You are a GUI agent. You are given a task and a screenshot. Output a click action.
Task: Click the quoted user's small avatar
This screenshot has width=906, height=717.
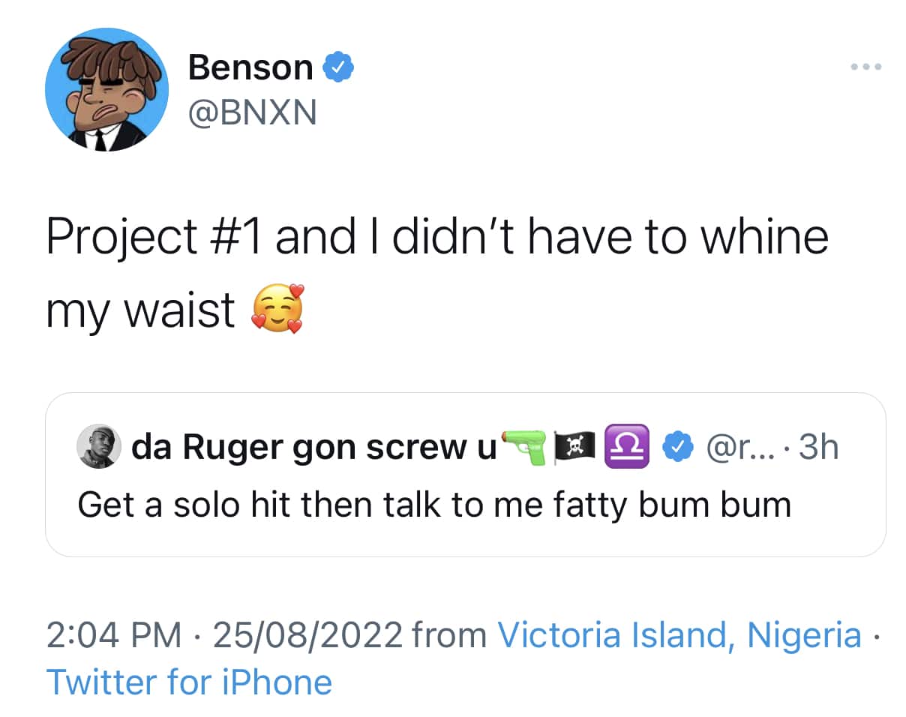[99, 447]
